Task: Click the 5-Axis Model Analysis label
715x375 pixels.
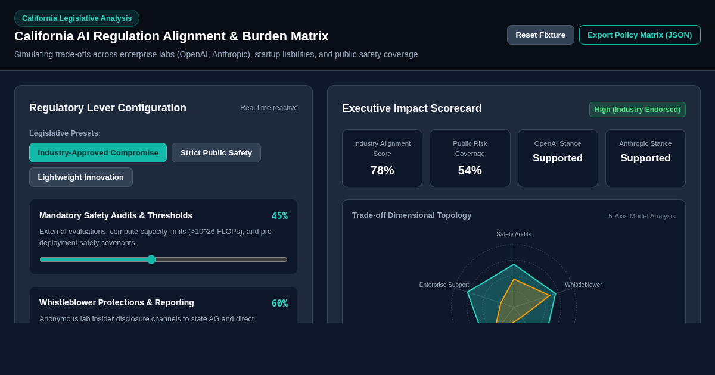Action: [642, 216]
